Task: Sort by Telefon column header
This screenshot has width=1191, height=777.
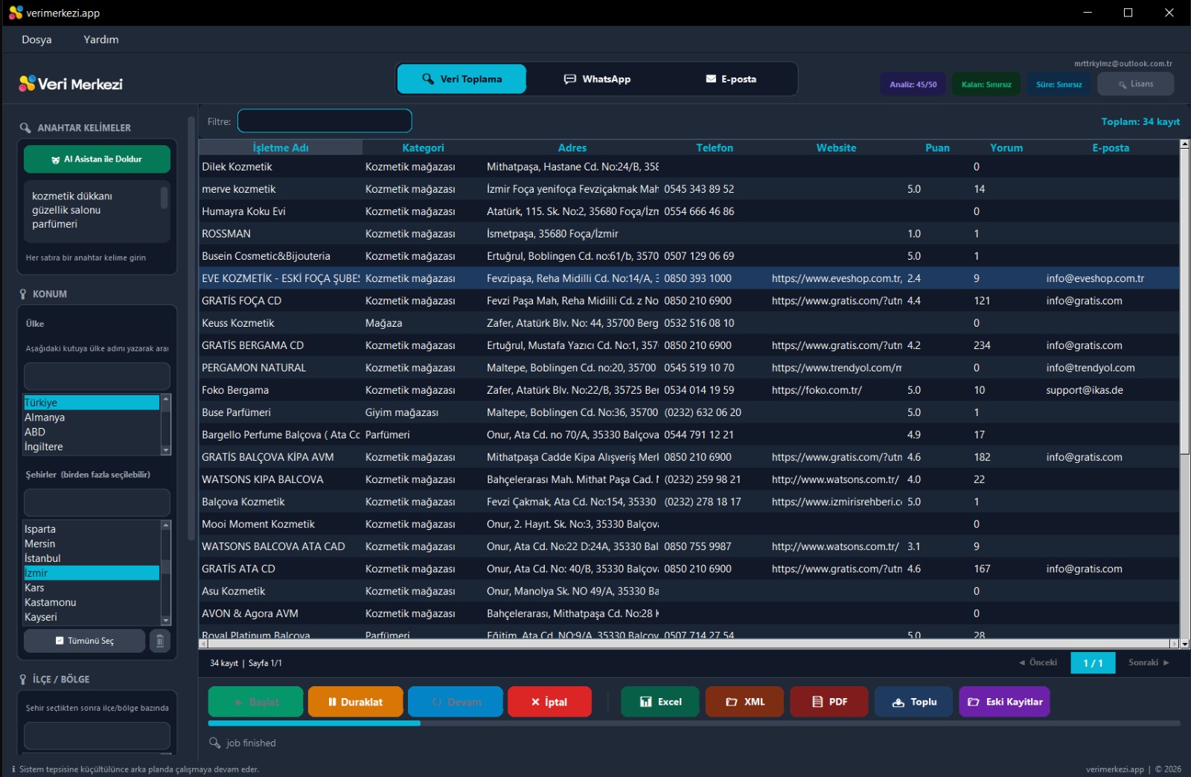Action: pos(715,148)
